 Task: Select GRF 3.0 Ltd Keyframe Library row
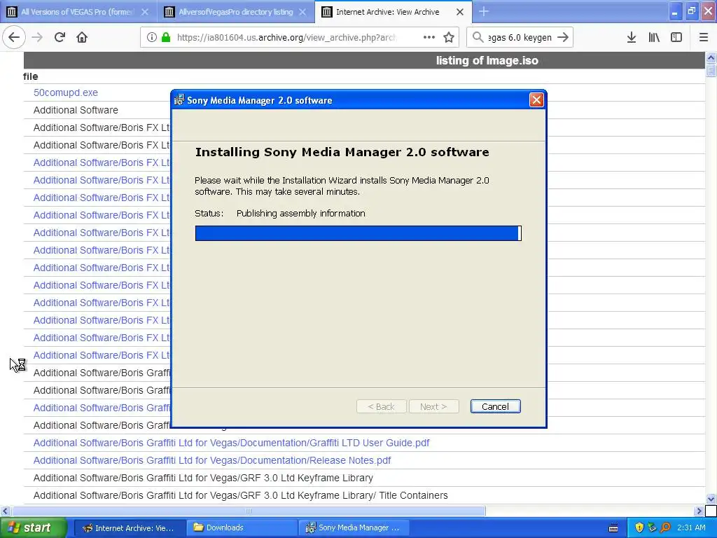point(203,478)
